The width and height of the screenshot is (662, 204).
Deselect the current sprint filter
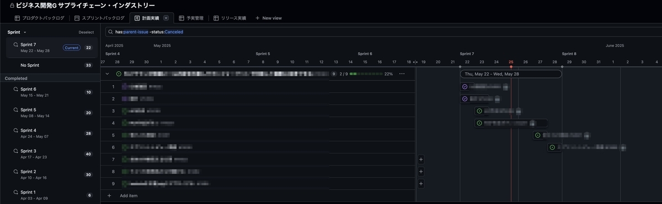(86, 32)
